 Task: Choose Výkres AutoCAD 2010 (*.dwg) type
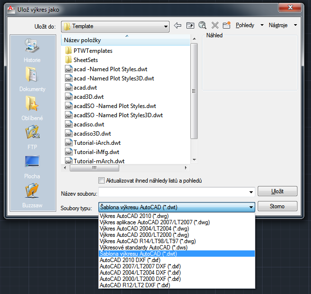pos(176,216)
